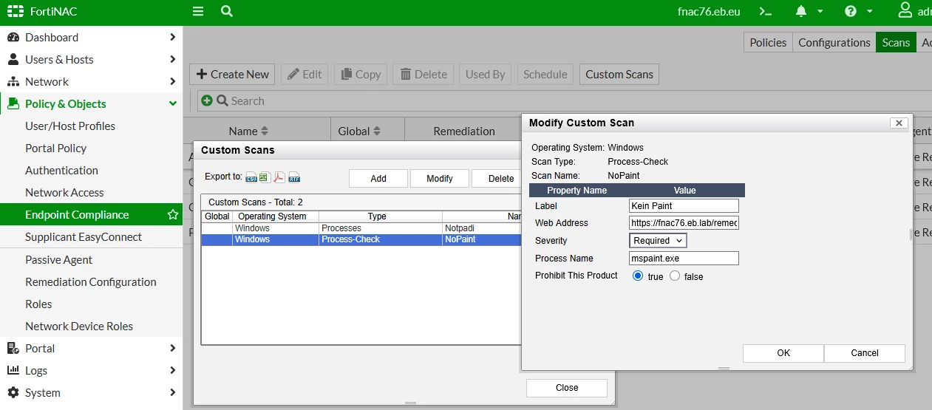Set Prohibit This Product to false
Screen dimensions: 932x410
tap(675, 276)
